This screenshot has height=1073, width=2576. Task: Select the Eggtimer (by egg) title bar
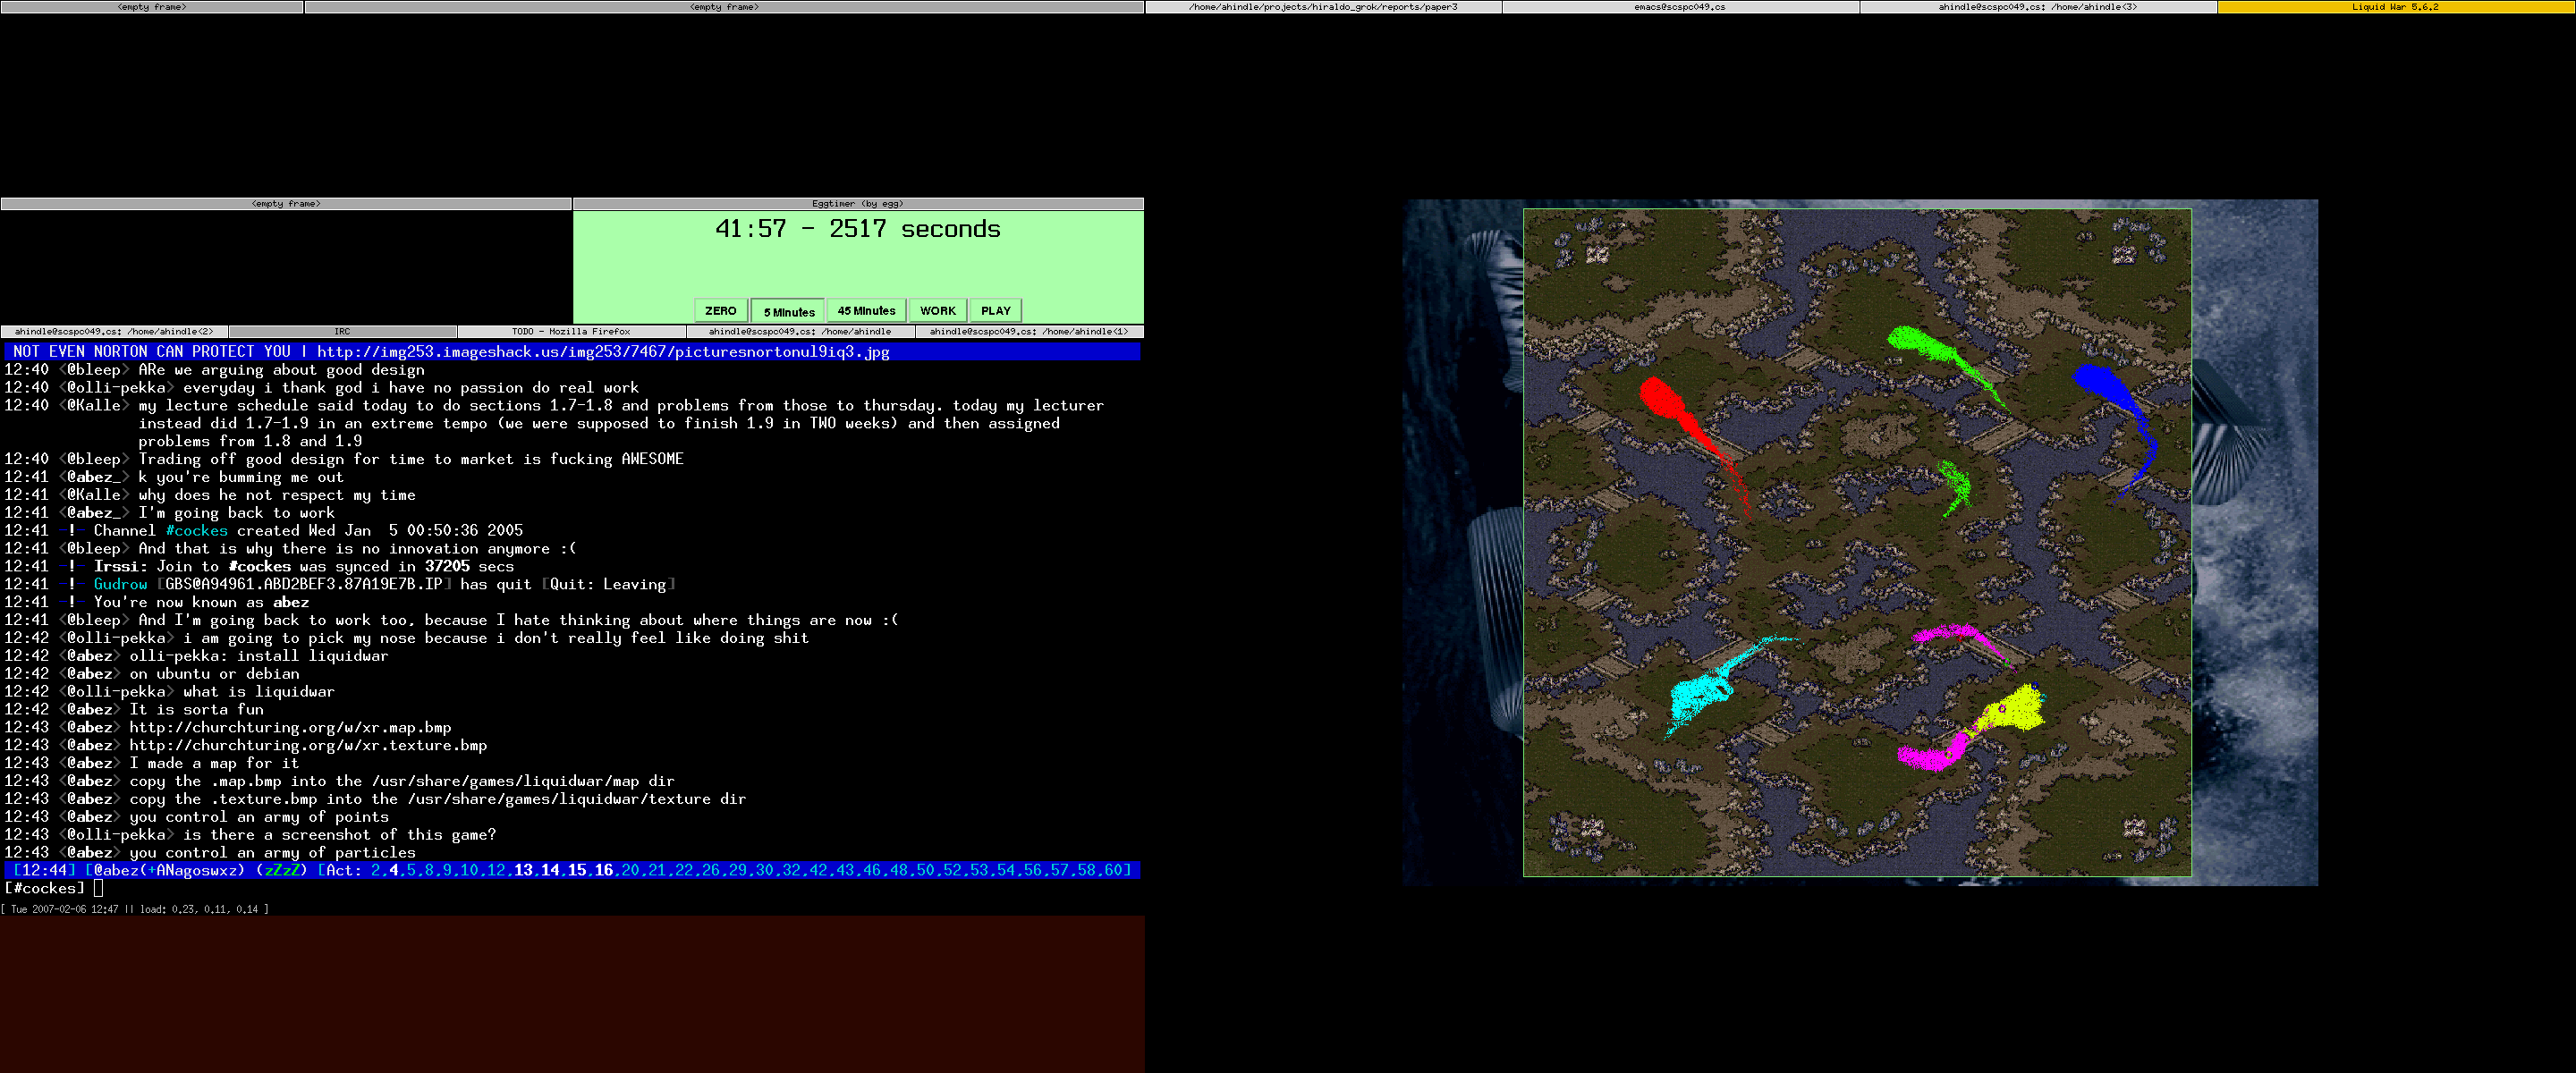[858, 204]
